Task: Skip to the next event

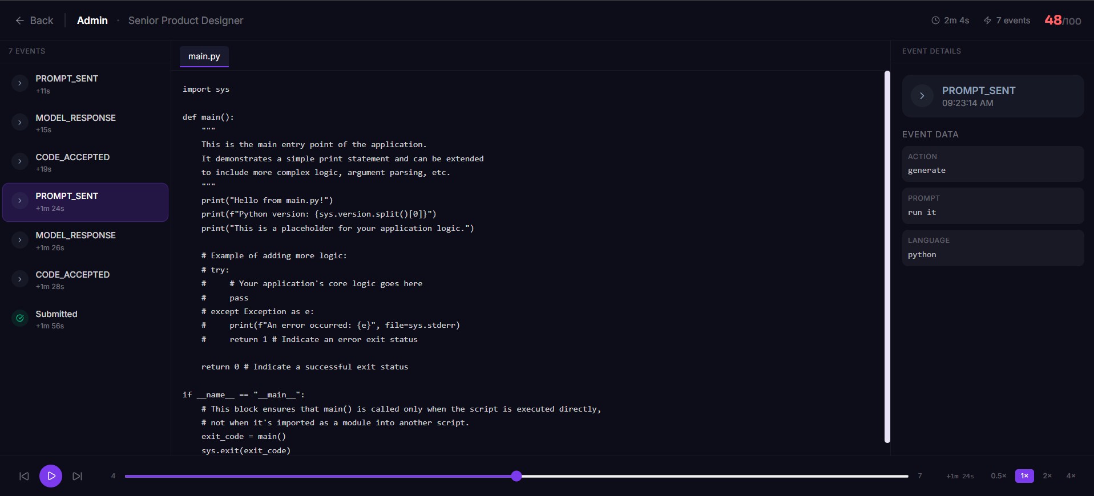Action: (78, 476)
